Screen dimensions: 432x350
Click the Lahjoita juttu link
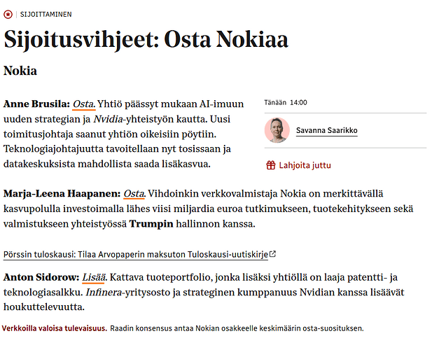click(x=305, y=165)
